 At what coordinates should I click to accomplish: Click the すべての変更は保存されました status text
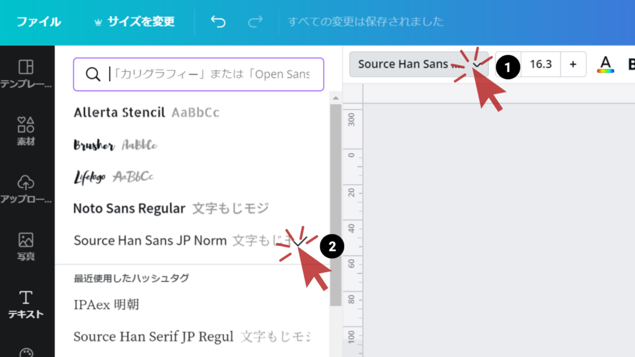click(366, 22)
